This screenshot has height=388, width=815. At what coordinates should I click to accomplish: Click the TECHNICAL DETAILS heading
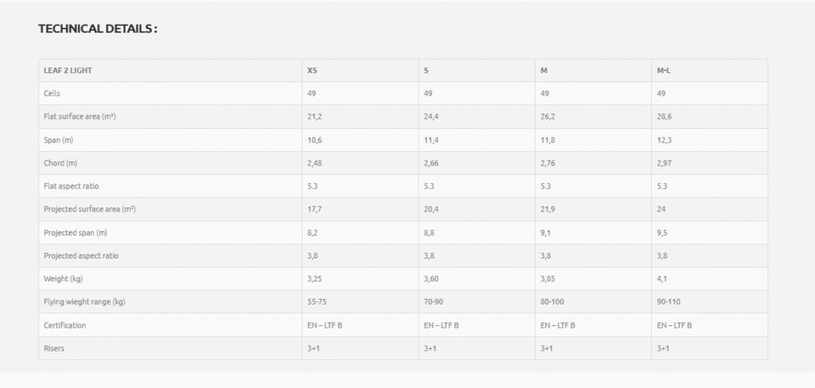98,29
